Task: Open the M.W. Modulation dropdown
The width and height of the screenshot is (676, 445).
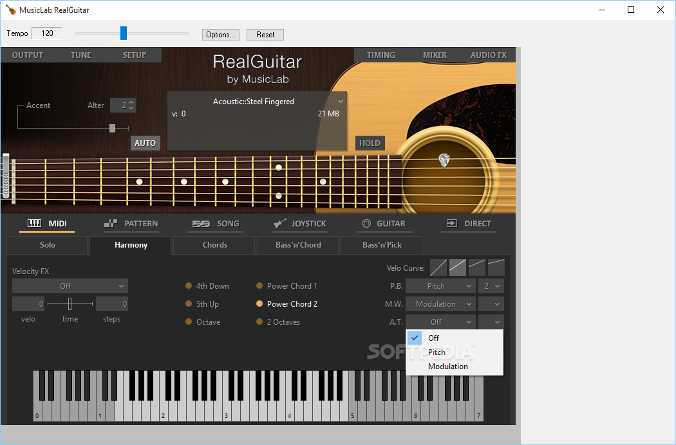Action: click(440, 304)
